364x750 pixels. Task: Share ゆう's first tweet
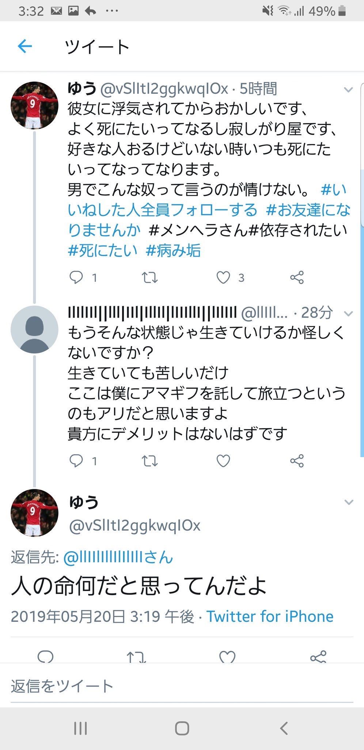297,278
